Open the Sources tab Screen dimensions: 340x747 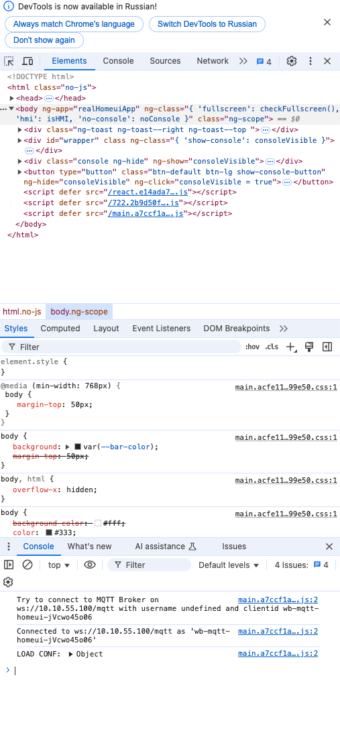click(165, 61)
